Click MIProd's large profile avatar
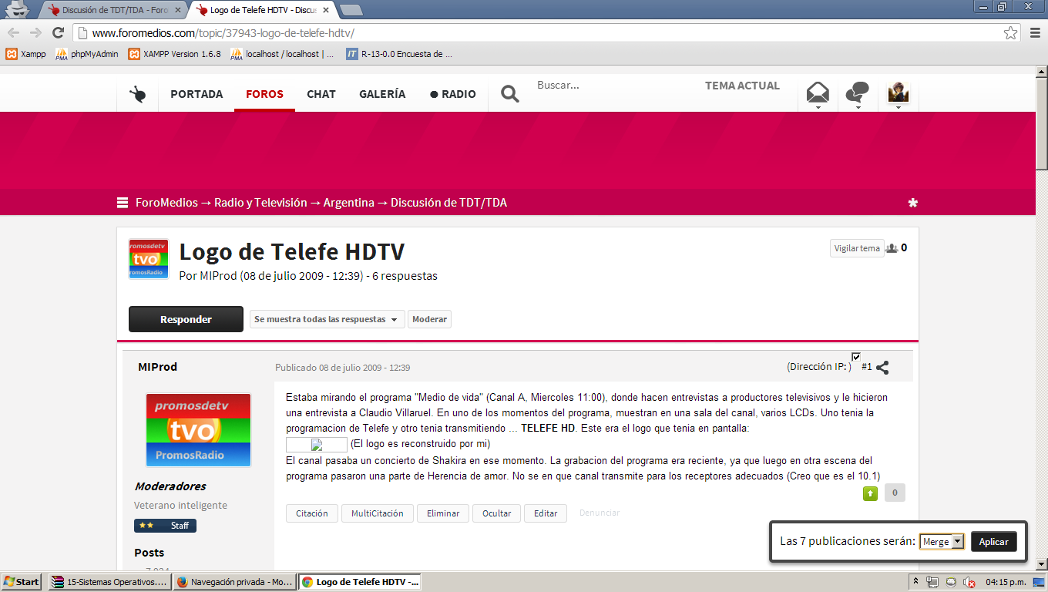The image size is (1048, 592). (x=198, y=430)
